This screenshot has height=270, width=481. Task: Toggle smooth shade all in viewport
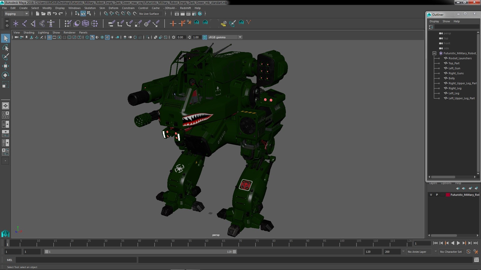click(x=92, y=37)
